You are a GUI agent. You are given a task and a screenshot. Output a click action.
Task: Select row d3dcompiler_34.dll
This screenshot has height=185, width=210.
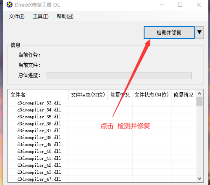102,110
